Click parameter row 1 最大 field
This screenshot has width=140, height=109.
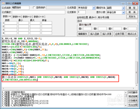[35, 23]
